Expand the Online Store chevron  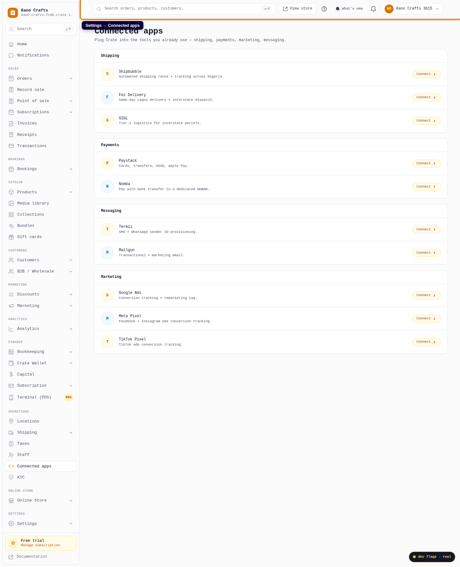71,501
